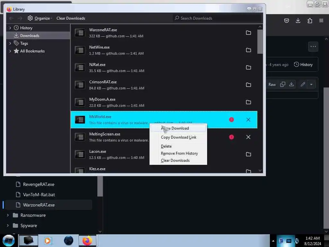Viewport: 329px width, 247px height.
Task: Click the red warning badge on MsWorld.exe
Action: pyautogui.click(x=231, y=120)
